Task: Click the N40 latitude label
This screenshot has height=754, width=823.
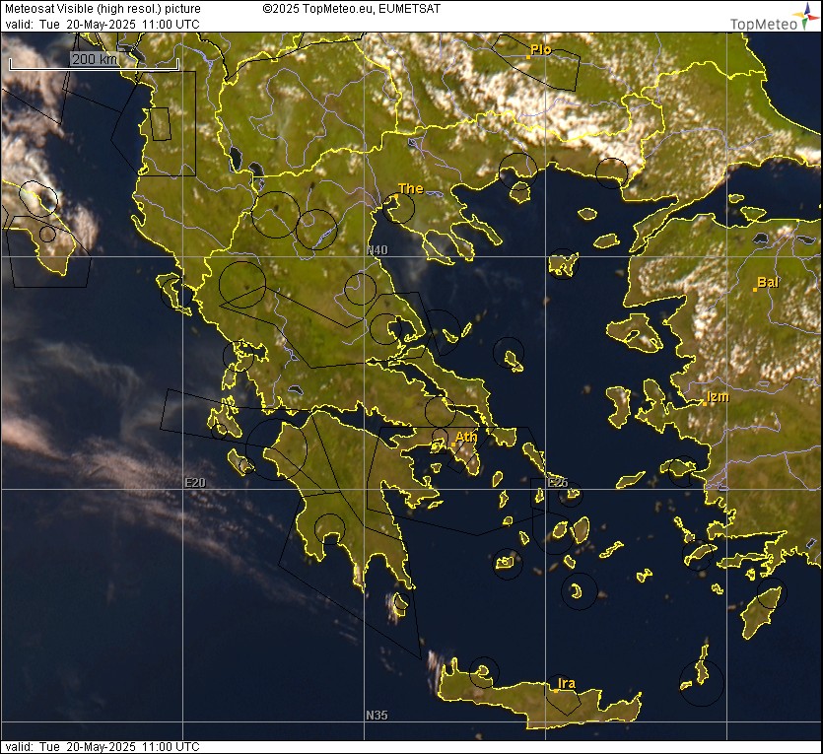Action: (377, 249)
